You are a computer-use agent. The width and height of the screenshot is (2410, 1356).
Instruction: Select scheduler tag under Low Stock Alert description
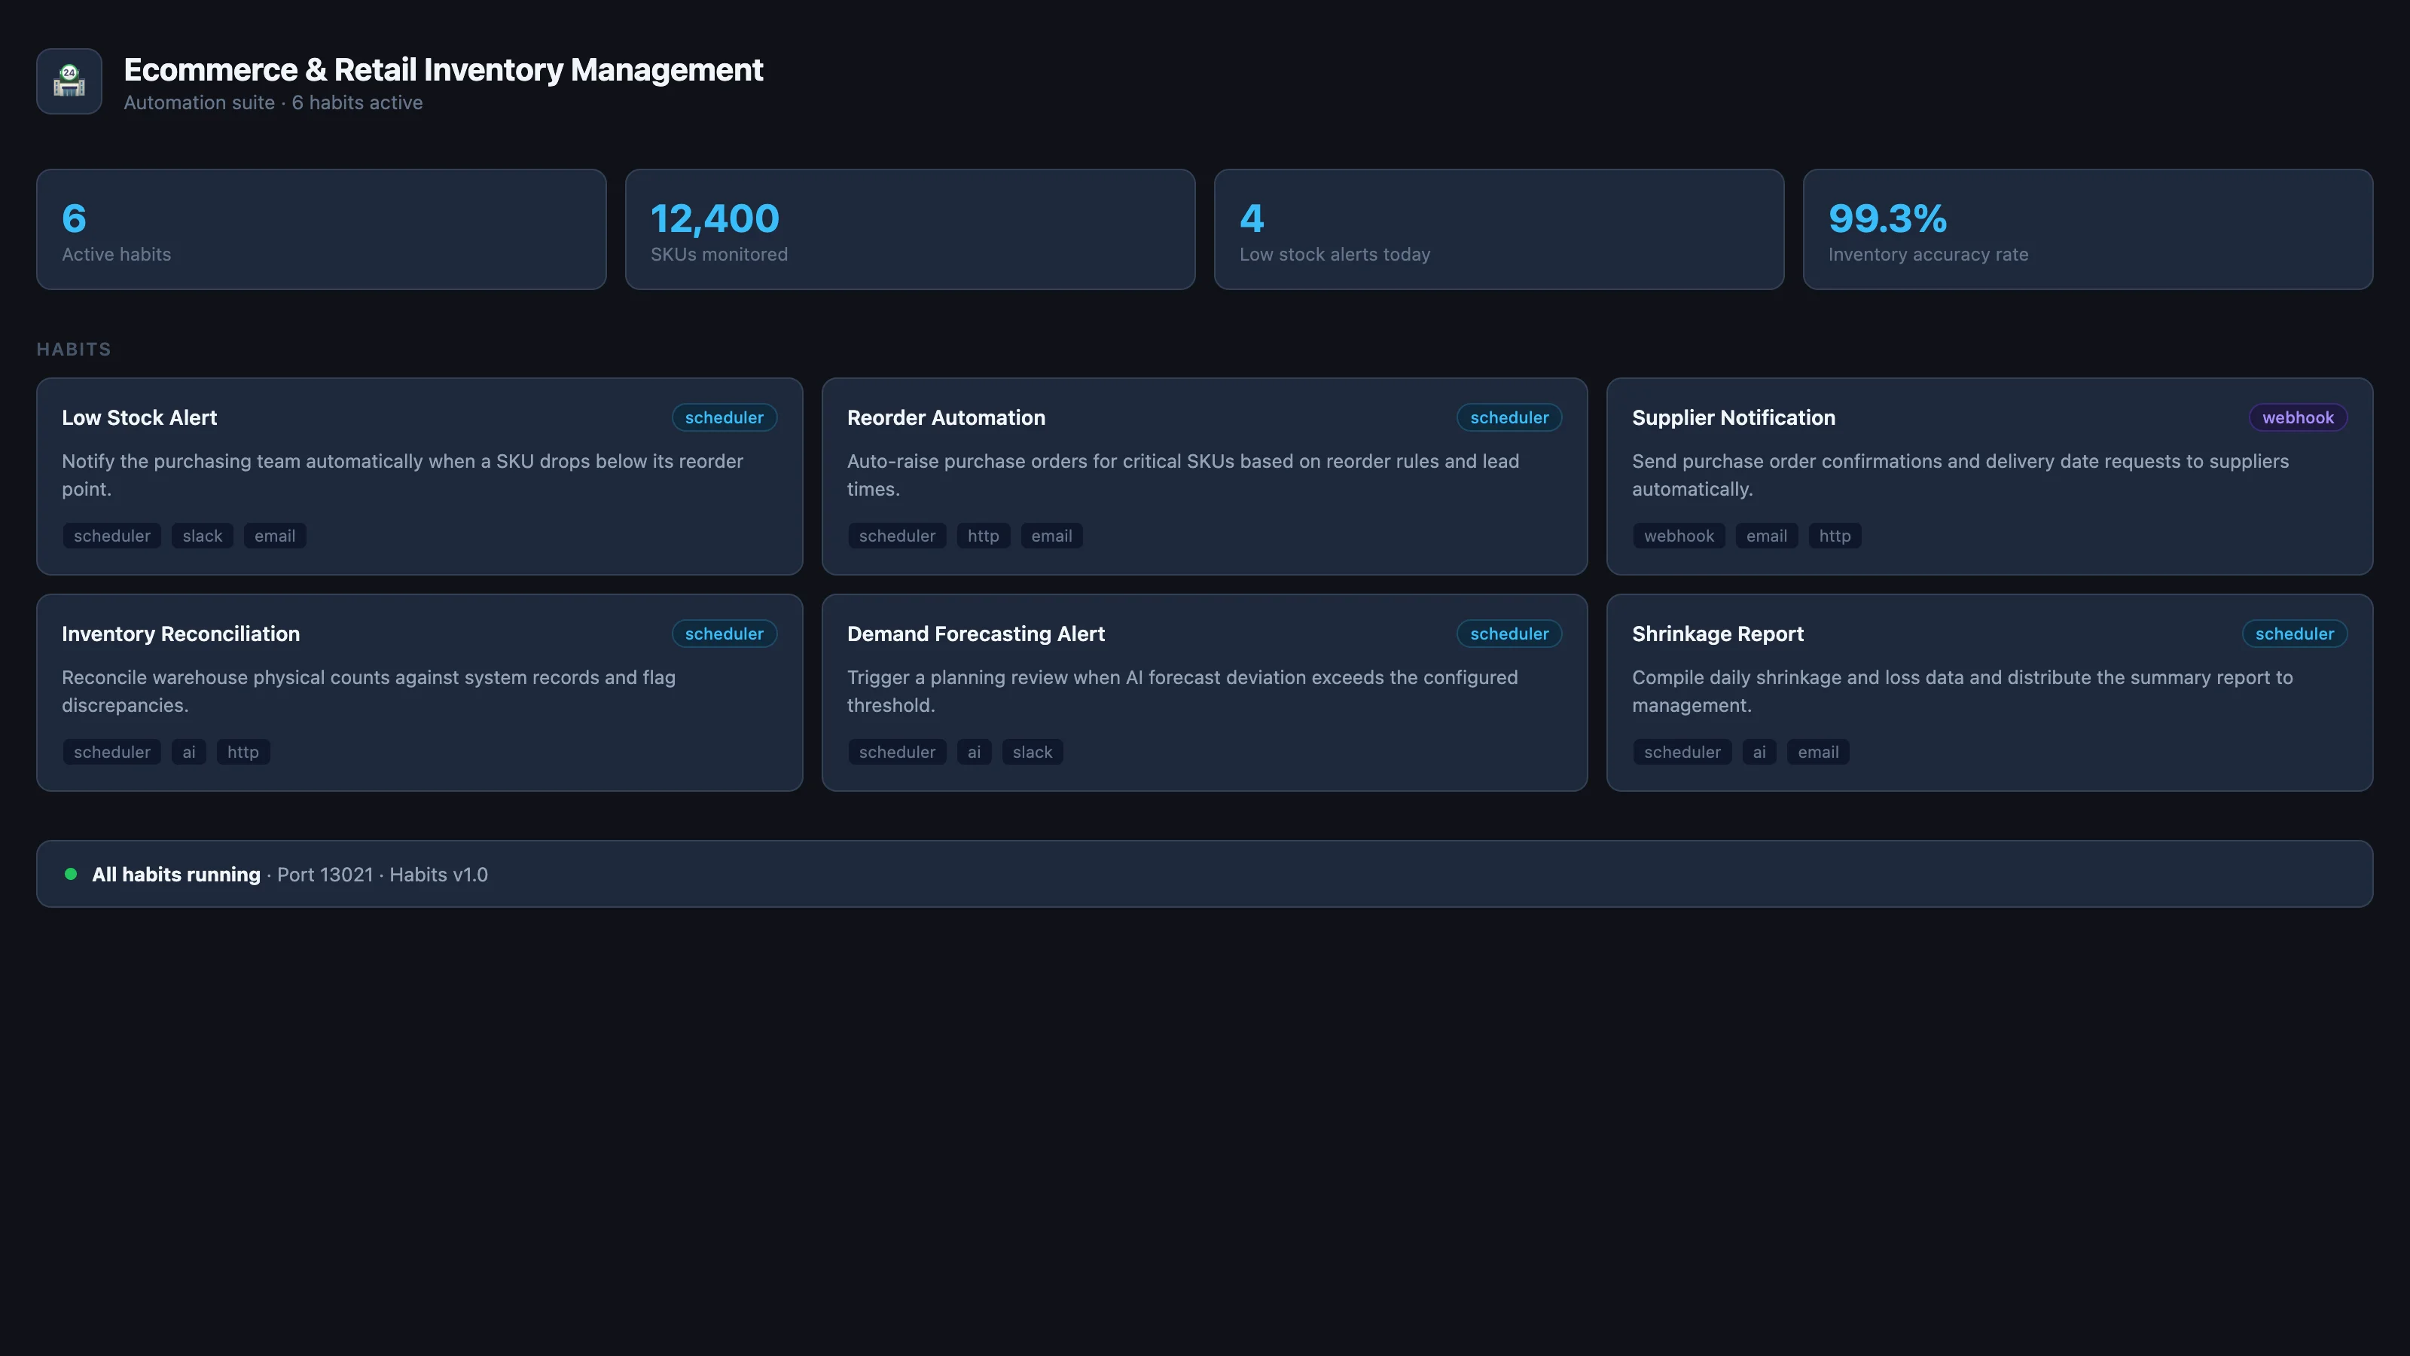(112, 536)
